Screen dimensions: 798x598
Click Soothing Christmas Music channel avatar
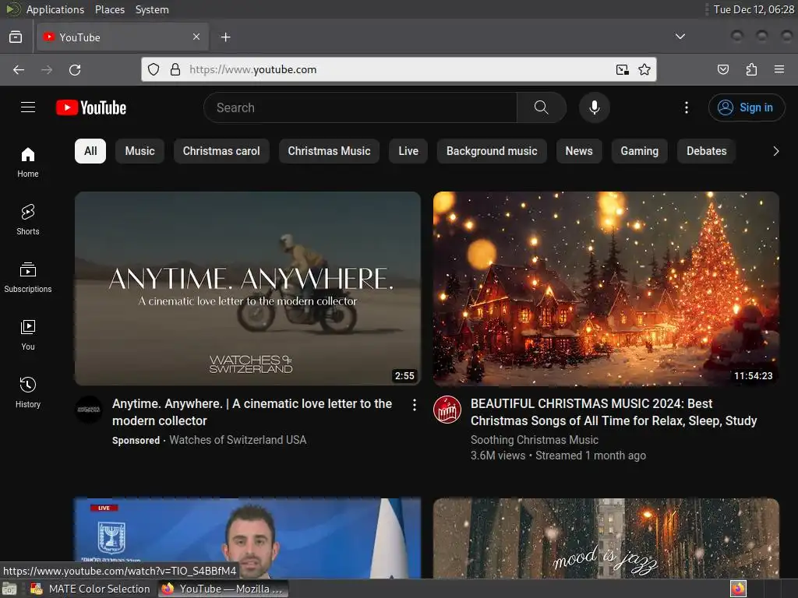click(x=447, y=410)
